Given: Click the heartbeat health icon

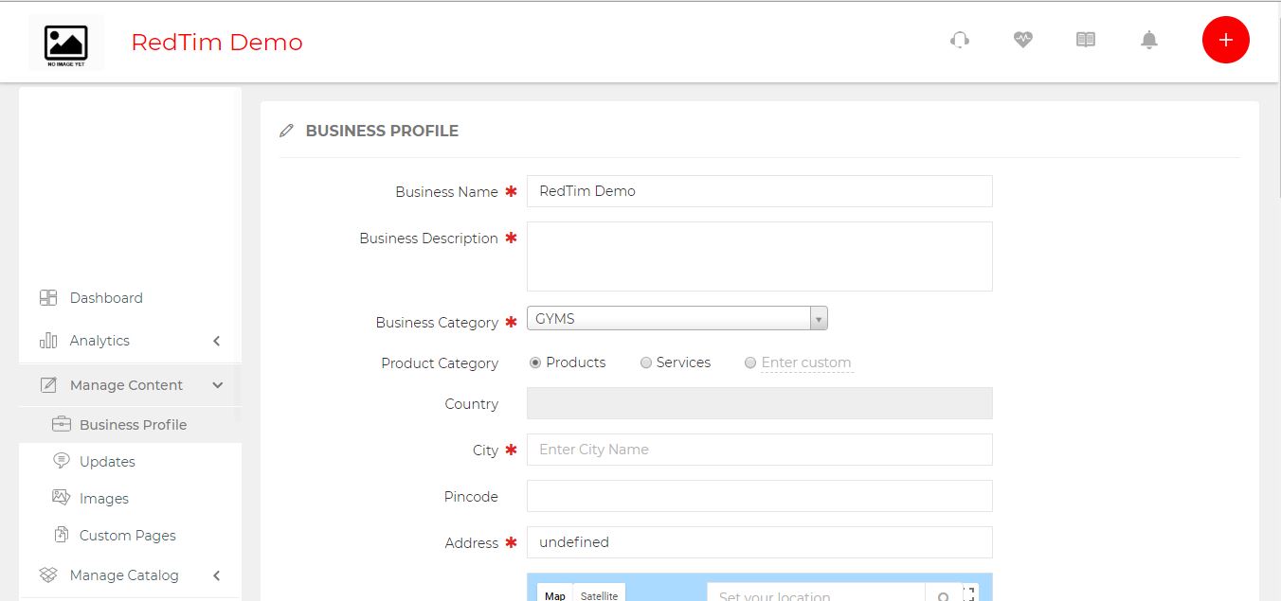Looking at the screenshot, I should pyautogui.click(x=1022, y=40).
